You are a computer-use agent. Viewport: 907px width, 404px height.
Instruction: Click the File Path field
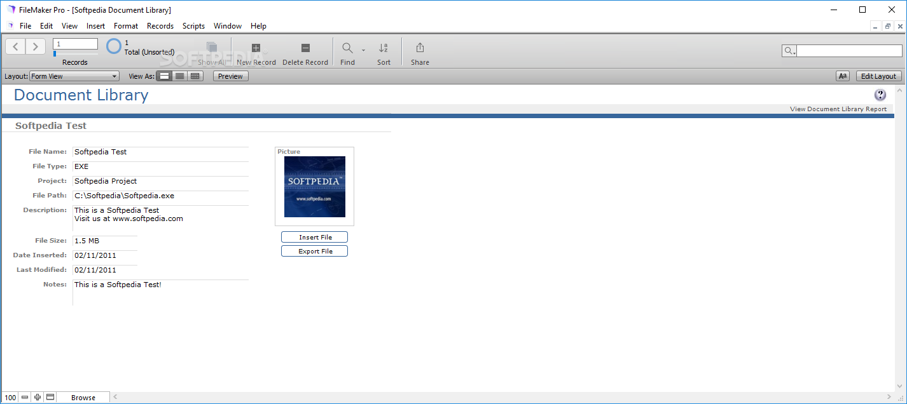point(161,196)
